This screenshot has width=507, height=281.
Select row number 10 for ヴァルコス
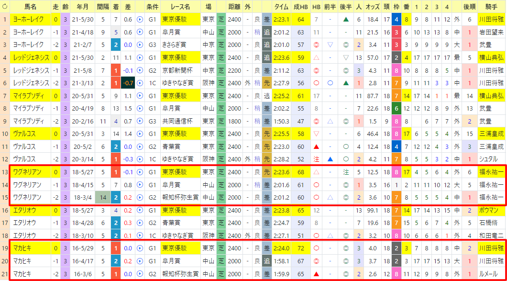pos(5,134)
